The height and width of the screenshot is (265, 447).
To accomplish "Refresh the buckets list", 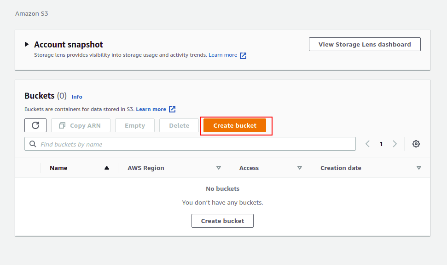I will 35,125.
